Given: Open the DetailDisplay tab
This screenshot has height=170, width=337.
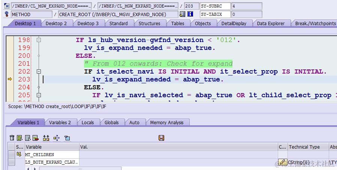Looking at the screenshot, I should 234,24.
